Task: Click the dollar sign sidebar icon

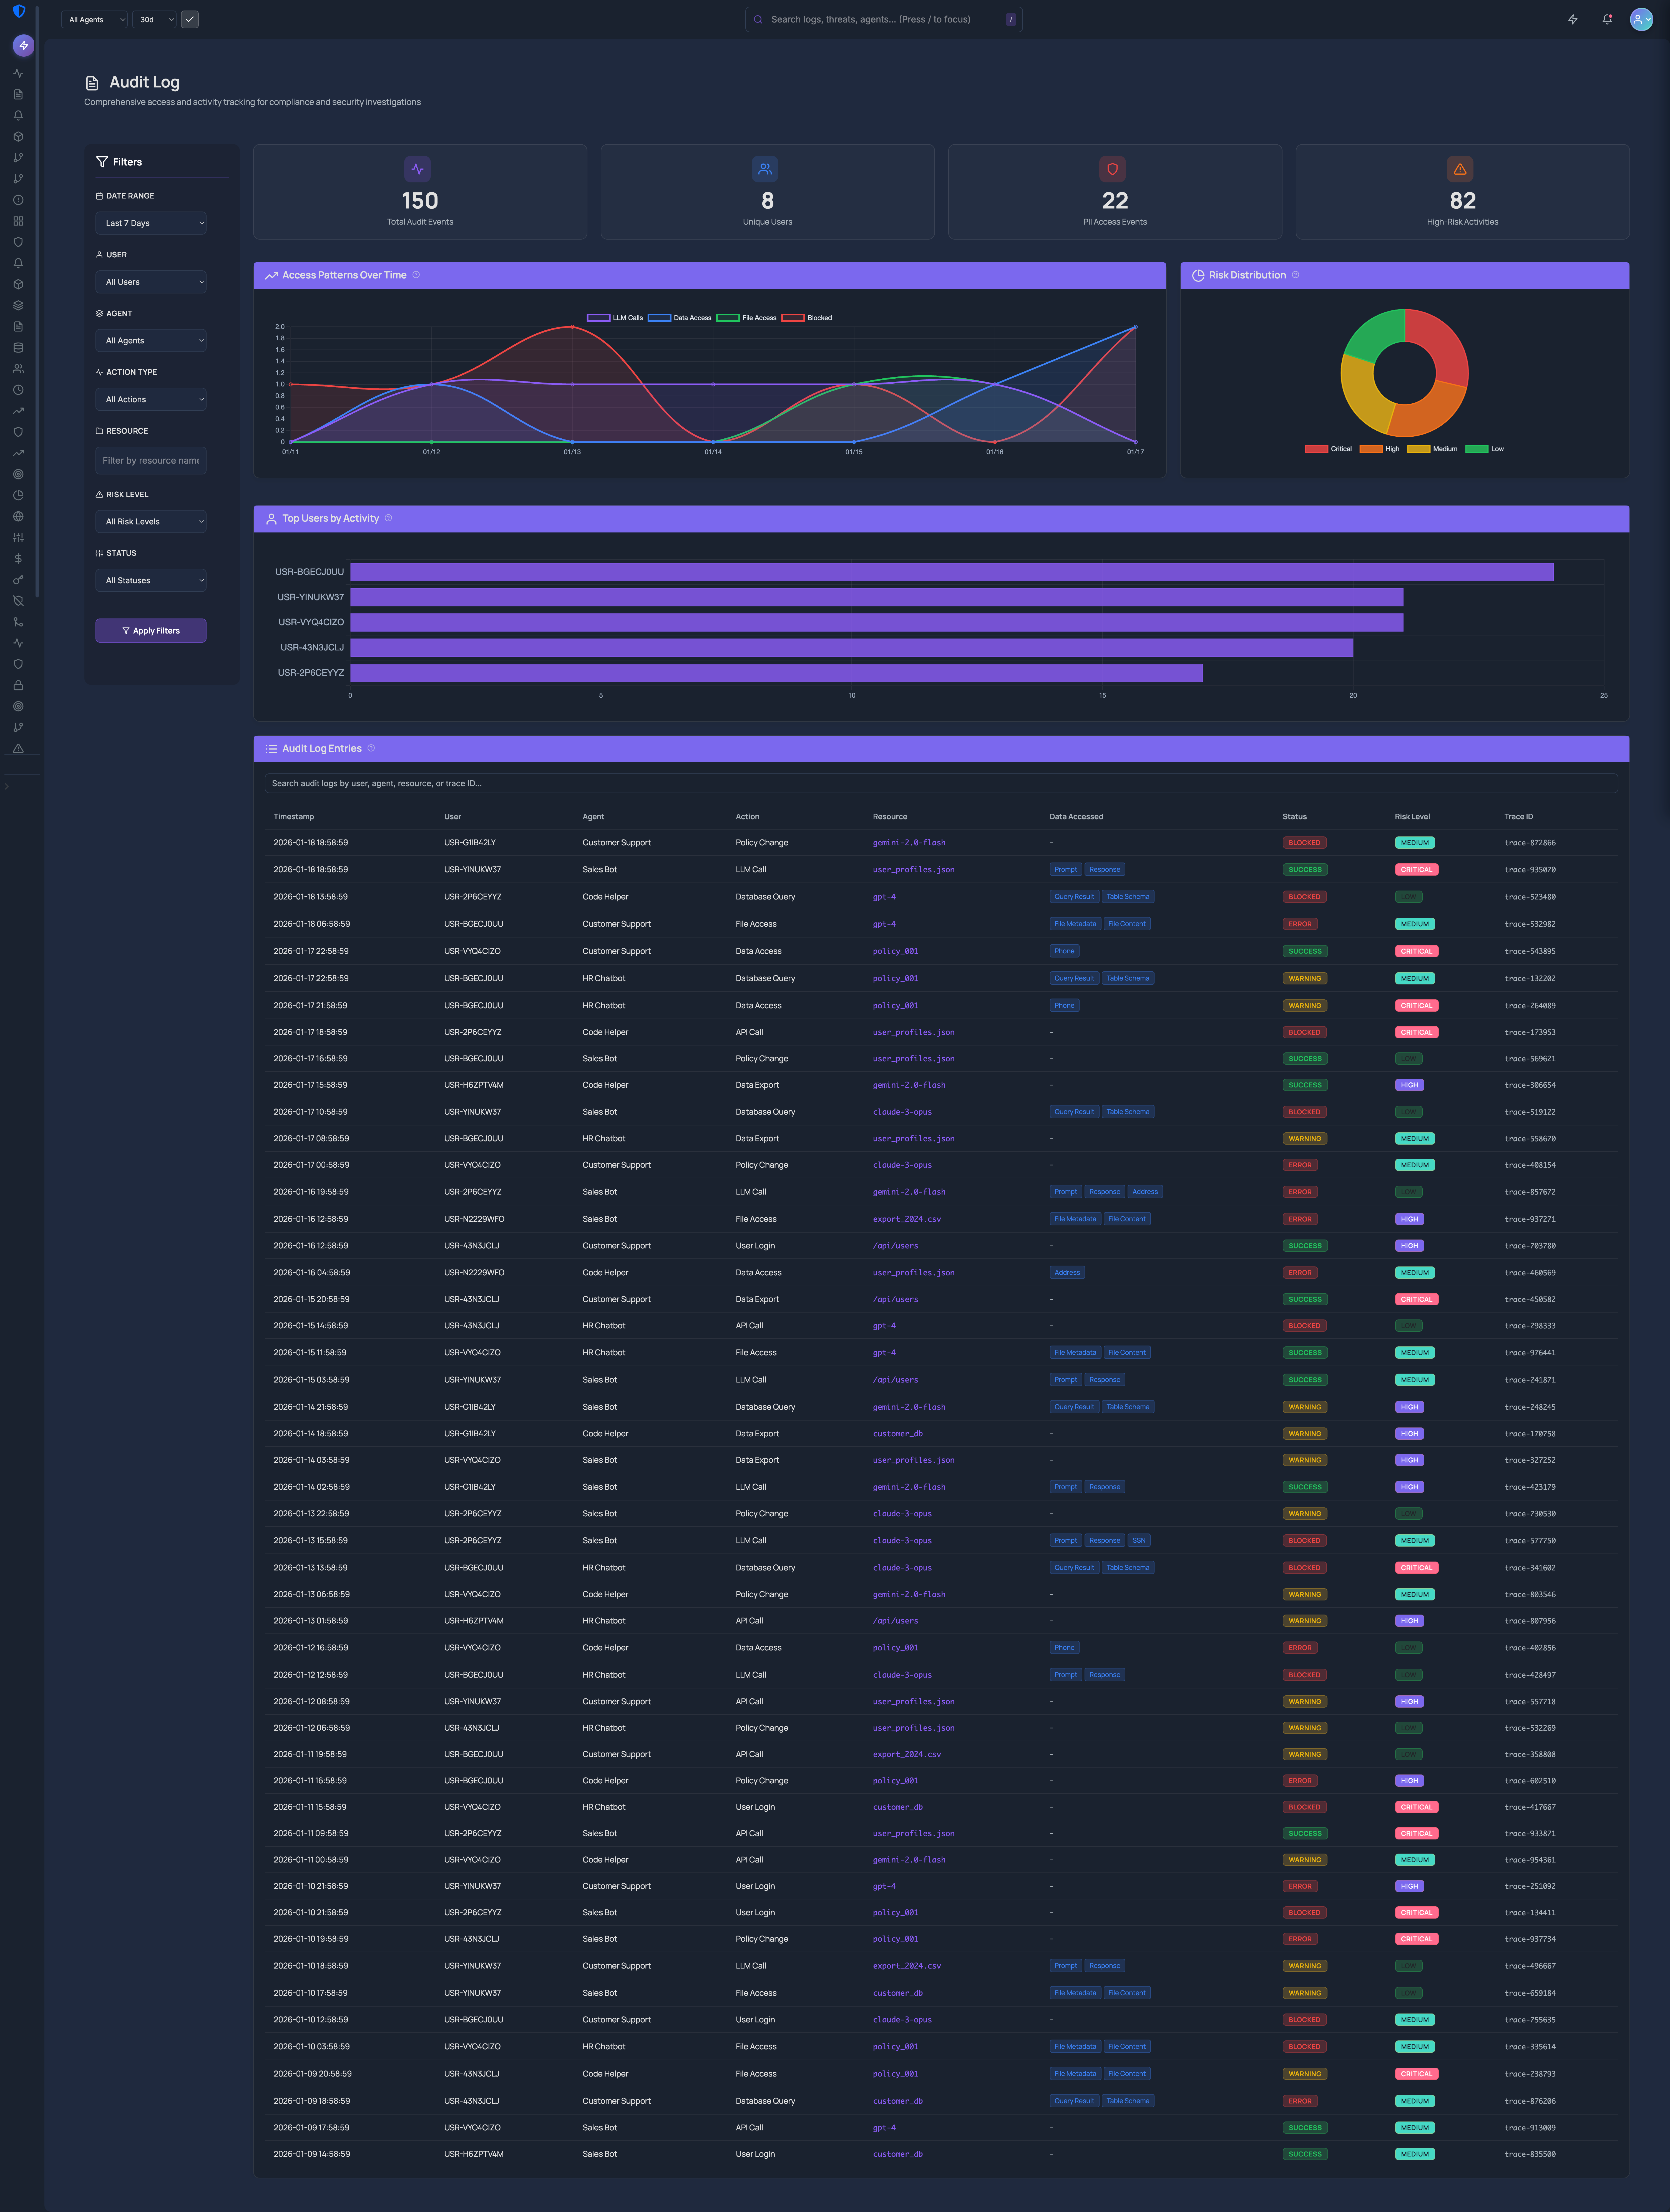Action: [x=18, y=559]
